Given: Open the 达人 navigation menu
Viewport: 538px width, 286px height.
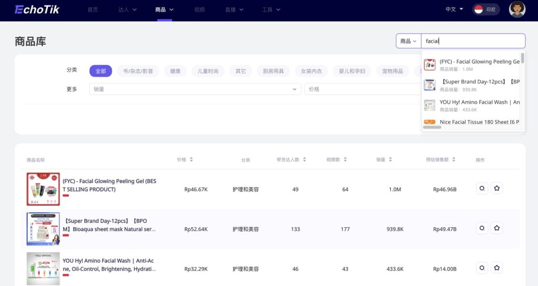Looking at the screenshot, I should click(x=127, y=9).
